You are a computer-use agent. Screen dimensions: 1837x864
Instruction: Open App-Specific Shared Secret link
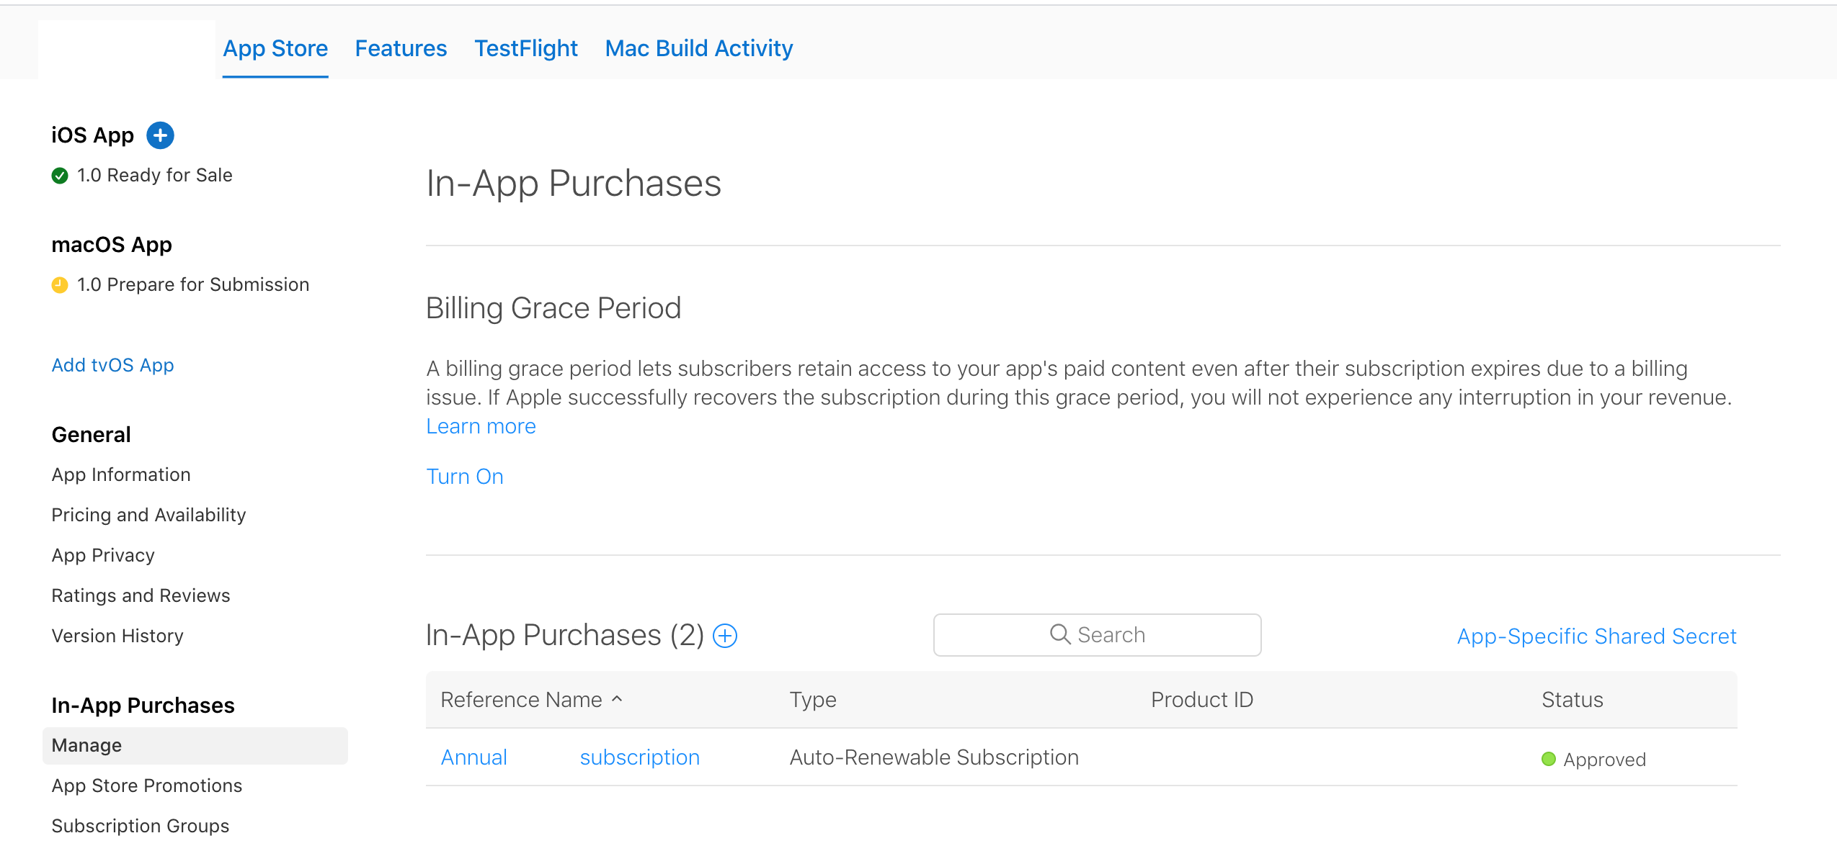click(x=1596, y=636)
